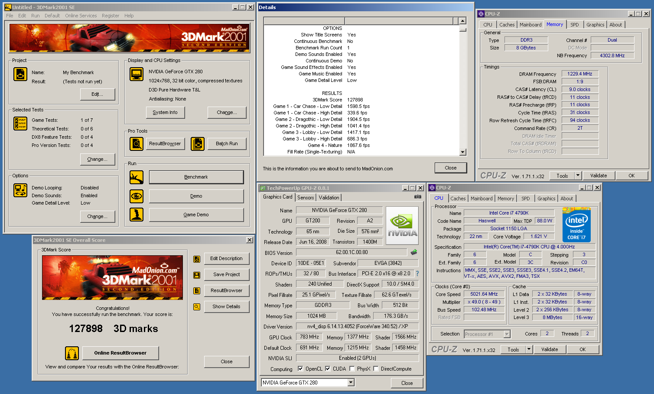Click the Show Details magnifier icon

(197, 306)
